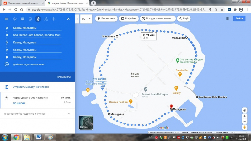Open the Google Maps hamburger menu
The width and height of the screenshot is (251, 141).
7,19
